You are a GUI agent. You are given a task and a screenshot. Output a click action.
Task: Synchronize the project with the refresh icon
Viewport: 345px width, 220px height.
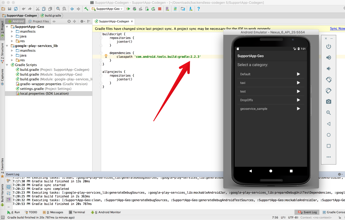click(x=16, y=9)
